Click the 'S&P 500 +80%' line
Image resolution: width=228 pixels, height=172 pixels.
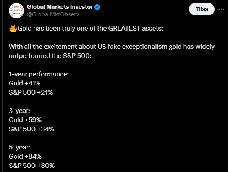tap(32, 166)
